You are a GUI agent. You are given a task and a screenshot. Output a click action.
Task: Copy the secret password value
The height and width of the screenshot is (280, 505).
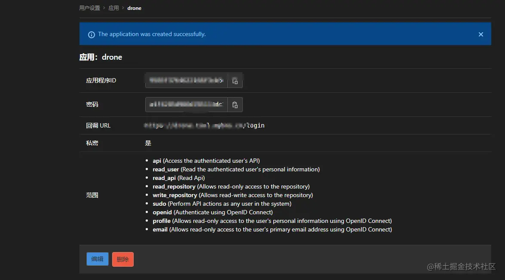[235, 105]
